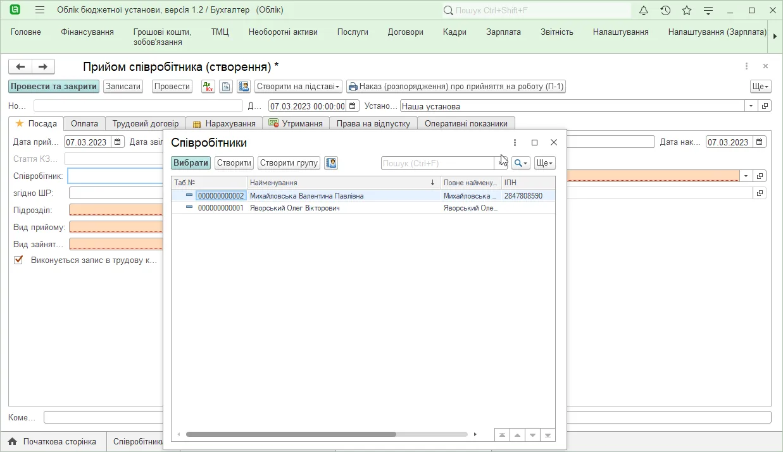Screen dimensions: 783x452
Task: Switch to Початкова сторінка bottom tab
Action: point(53,441)
